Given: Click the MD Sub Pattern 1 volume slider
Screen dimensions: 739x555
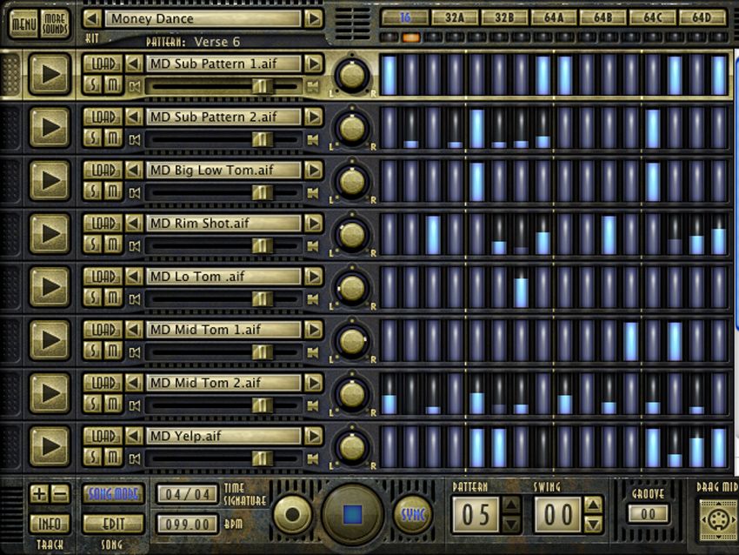Looking at the screenshot, I should pyautogui.click(x=223, y=86).
